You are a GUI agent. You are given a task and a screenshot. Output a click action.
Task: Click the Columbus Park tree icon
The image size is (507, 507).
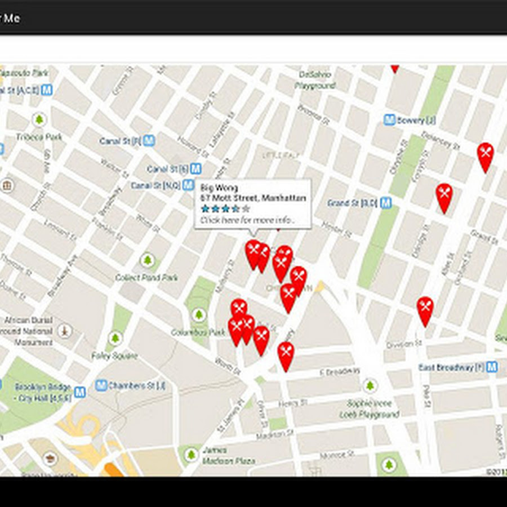[x=198, y=314]
